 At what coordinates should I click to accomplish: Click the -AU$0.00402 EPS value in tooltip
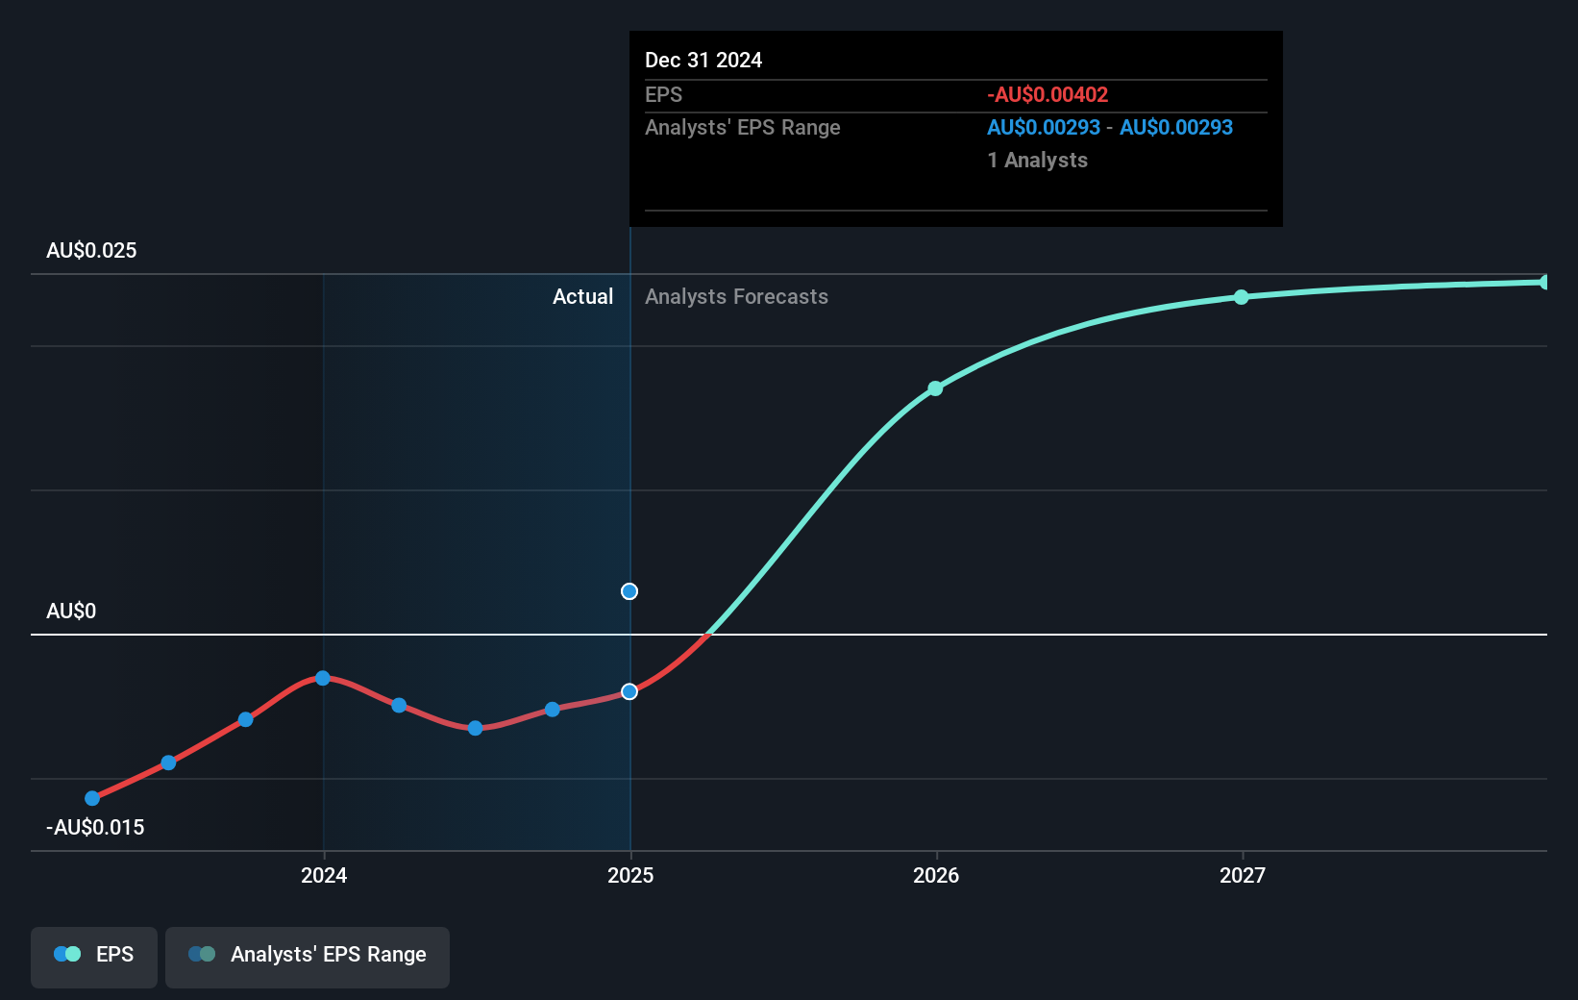tap(1048, 95)
